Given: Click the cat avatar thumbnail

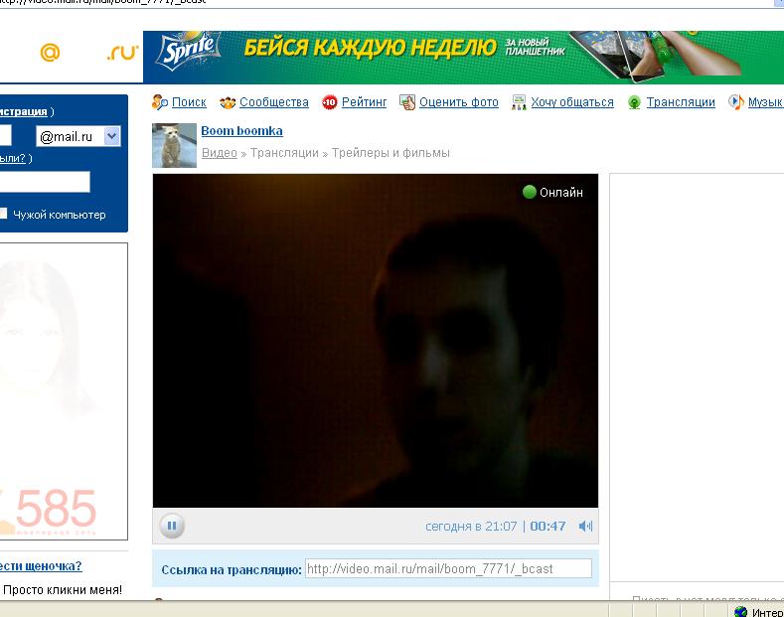Looking at the screenshot, I should click(175, 145).
